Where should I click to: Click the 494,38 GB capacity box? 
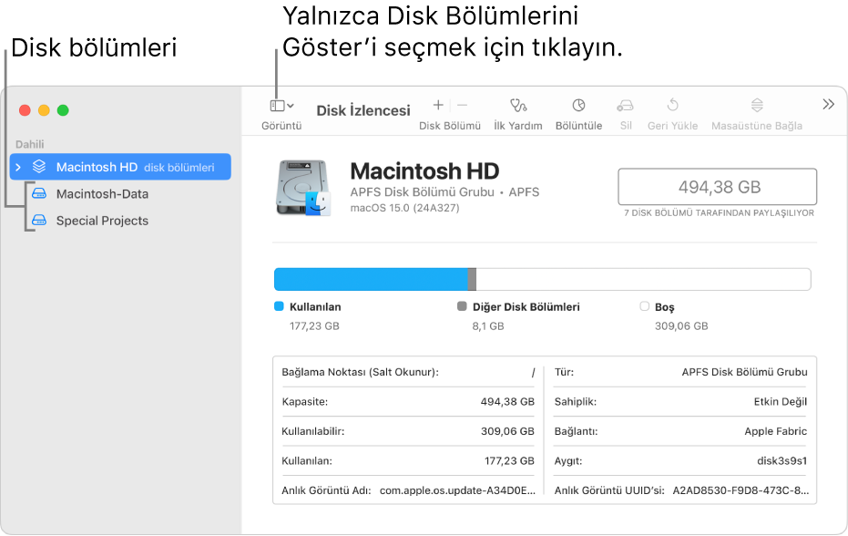point(718,187)
